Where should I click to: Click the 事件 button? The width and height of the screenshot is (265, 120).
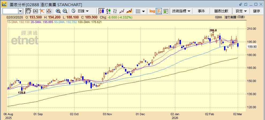pyautogui.click(x=201, y=11)
